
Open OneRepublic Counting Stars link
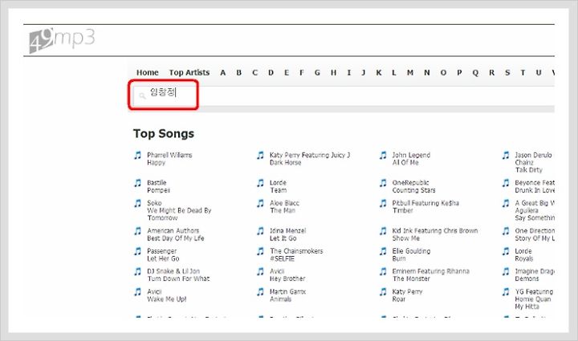coord(413,186)
